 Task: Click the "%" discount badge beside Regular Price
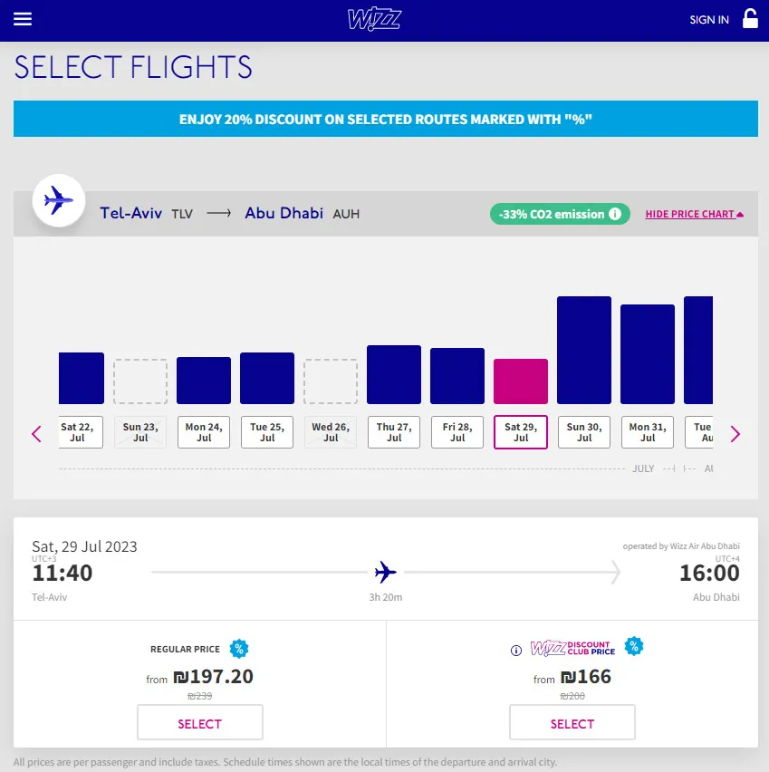[239, 648]
